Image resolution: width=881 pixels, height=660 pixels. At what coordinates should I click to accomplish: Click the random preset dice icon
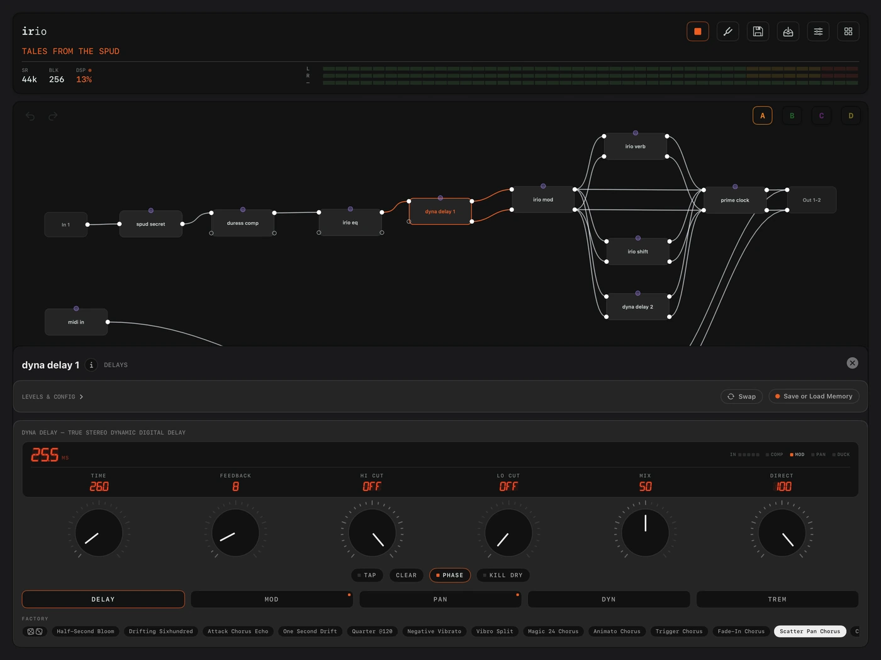(35, 631)
